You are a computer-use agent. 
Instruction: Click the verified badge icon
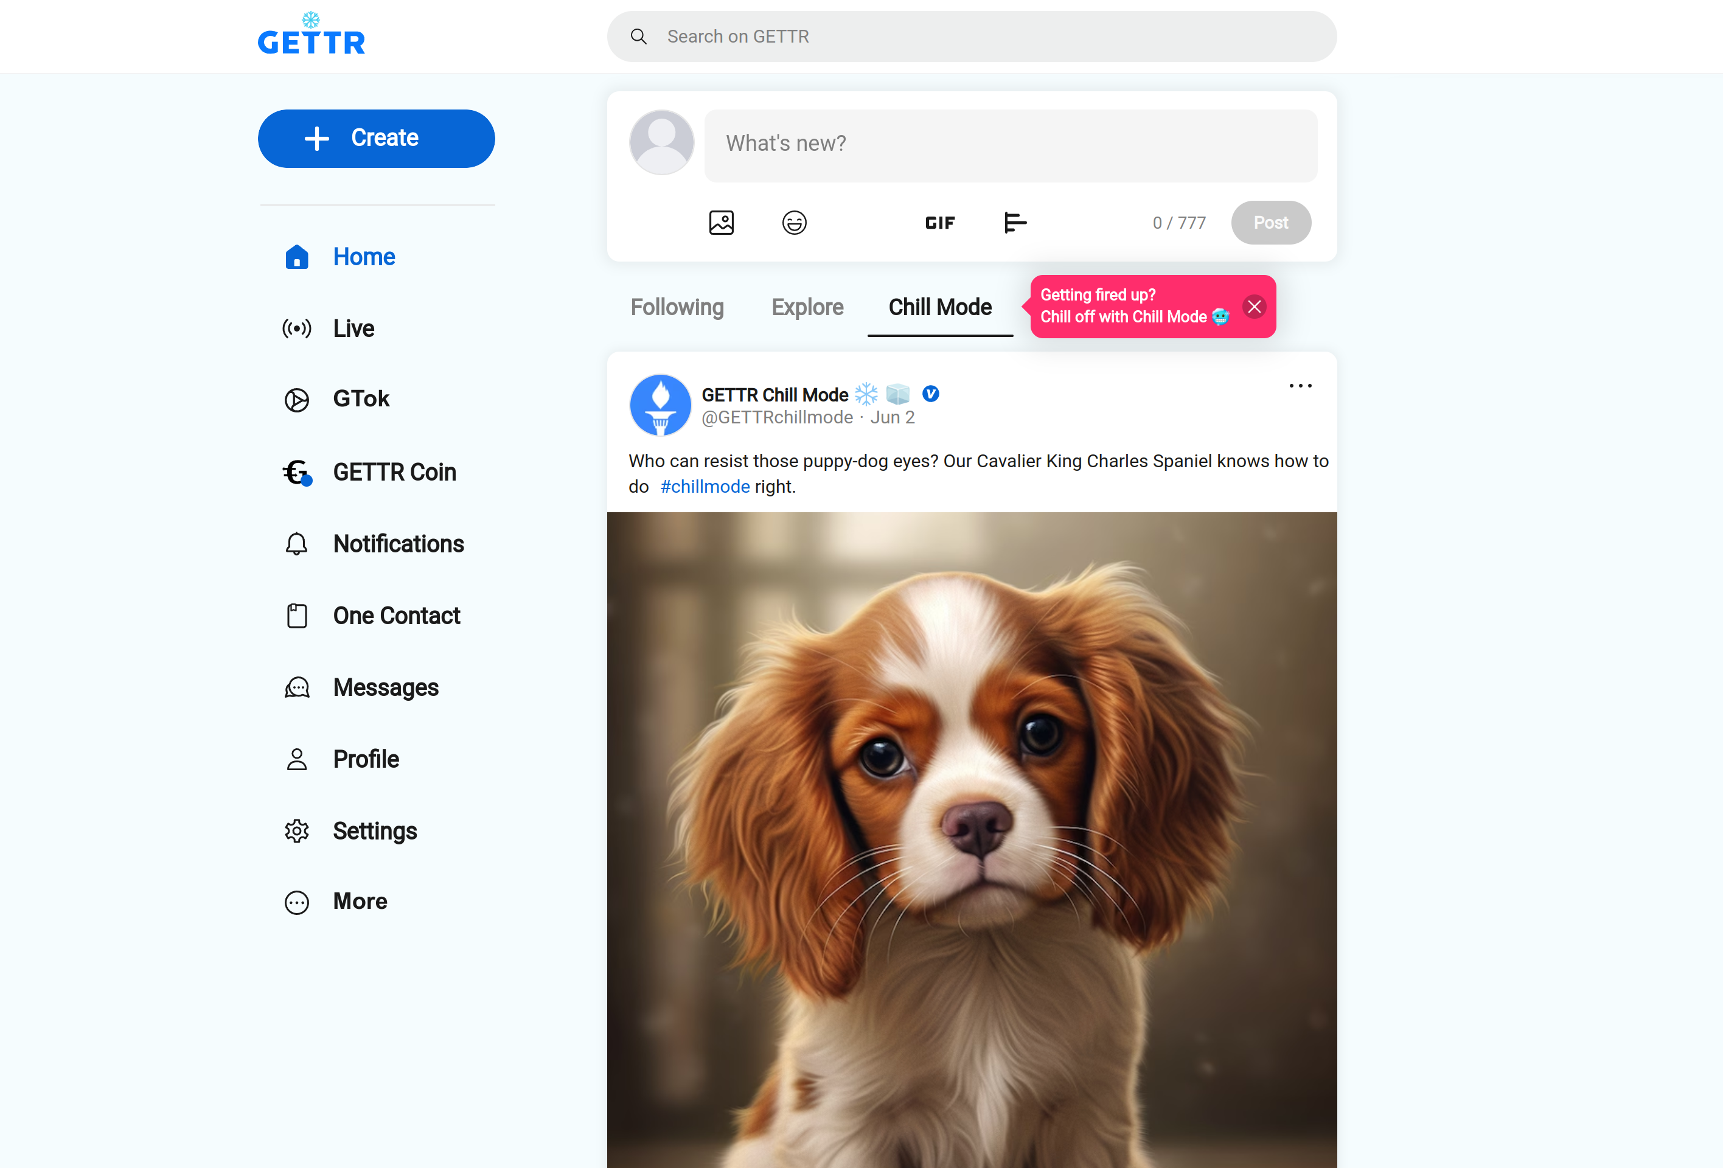click(930, 394)
